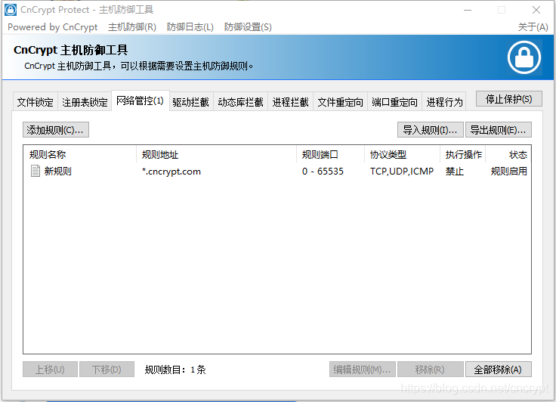Sort by the 执行操作 column header
The width and height of the screenshot is (556, 402).
463,154
